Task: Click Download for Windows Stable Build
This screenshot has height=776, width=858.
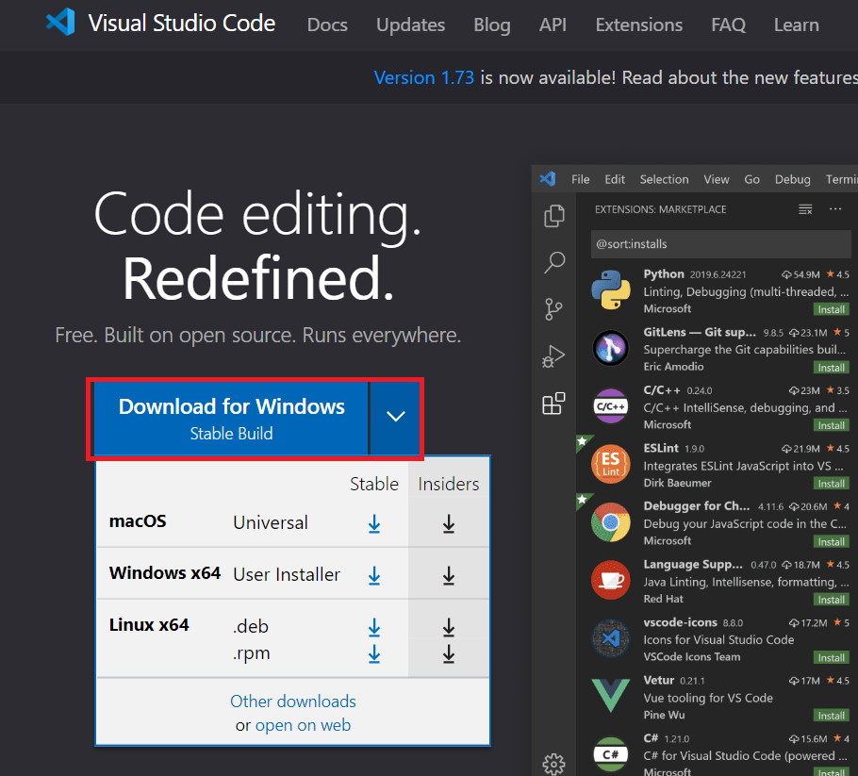Action: (x=231, y=418)
